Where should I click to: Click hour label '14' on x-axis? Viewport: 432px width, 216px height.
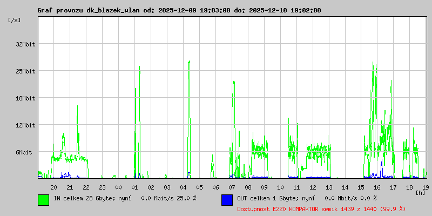(345, 187)
